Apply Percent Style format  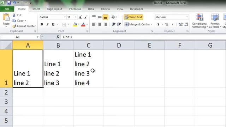tap(167, 24)
